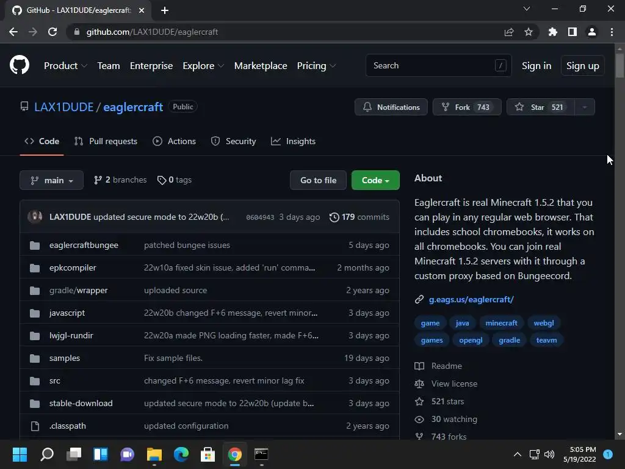Viewport: 625px width, 469px height.
Task: View the 0 tags list
Action: tap(174, 180)
